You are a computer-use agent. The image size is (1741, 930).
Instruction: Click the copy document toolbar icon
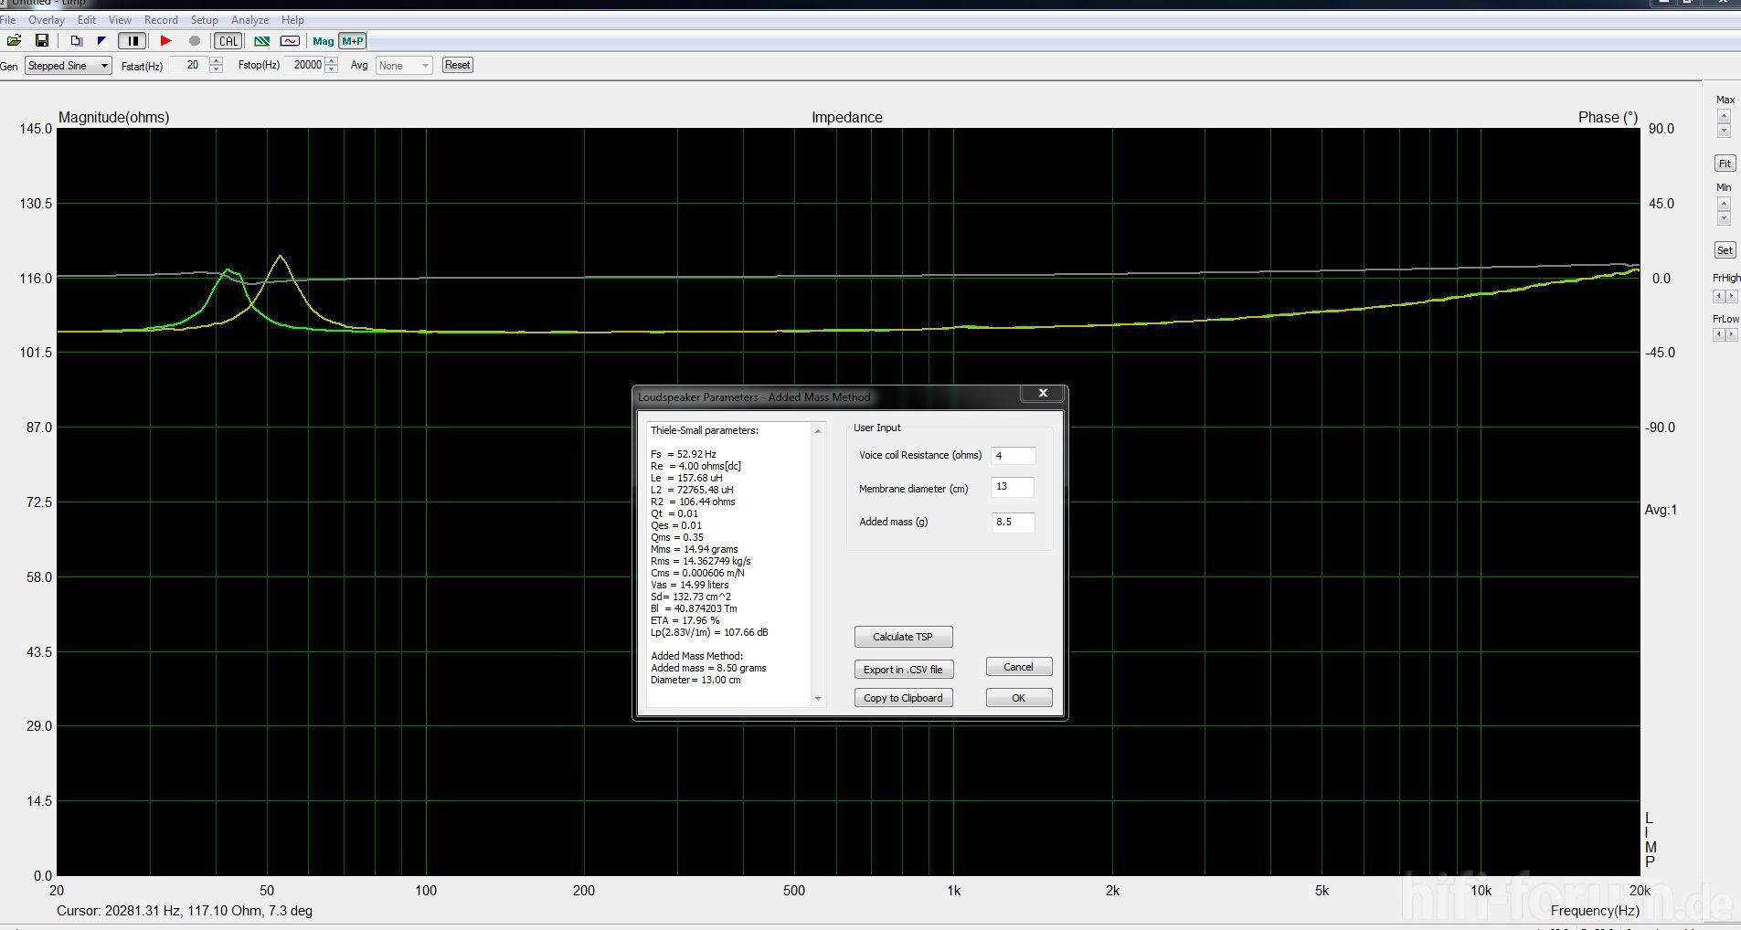pos(76,40)
